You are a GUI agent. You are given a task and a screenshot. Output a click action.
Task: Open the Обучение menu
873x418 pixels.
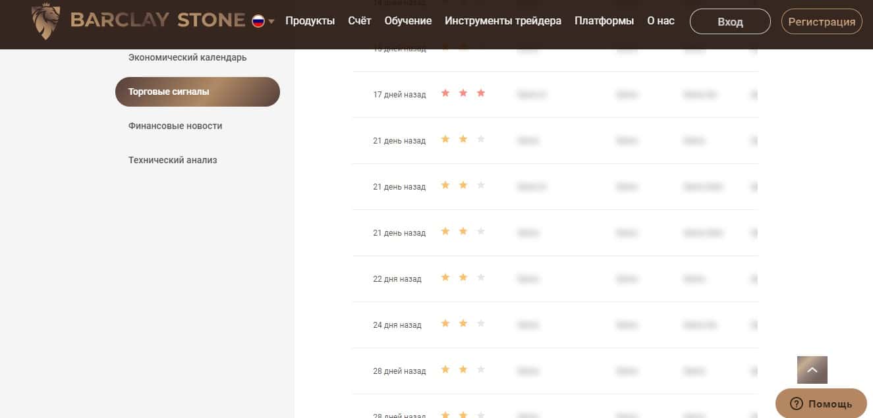click(408, 21)
